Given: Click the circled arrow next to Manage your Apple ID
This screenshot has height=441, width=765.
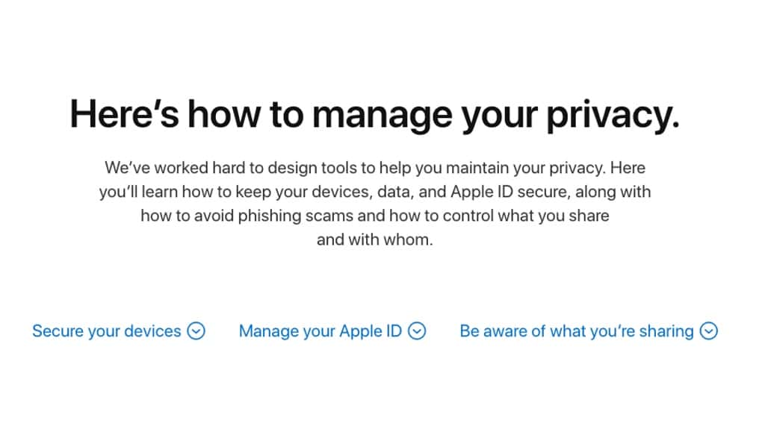Looking at the screenshot, I should pos(417,331).
